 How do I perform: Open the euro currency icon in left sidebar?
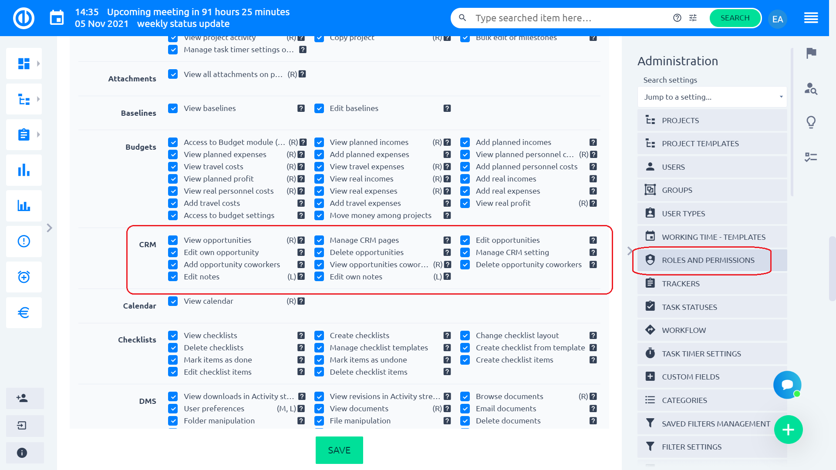(24, 312)
